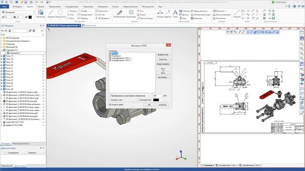Choose the Оси axes tool
Image resolution: width=305 pixels, height=171 pixels.
(140, 11)
